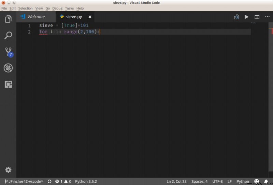Image resolution: width=273 pixels, height=185 pixels.
Task: Open the Selection menu
Action: coord(25,8)
